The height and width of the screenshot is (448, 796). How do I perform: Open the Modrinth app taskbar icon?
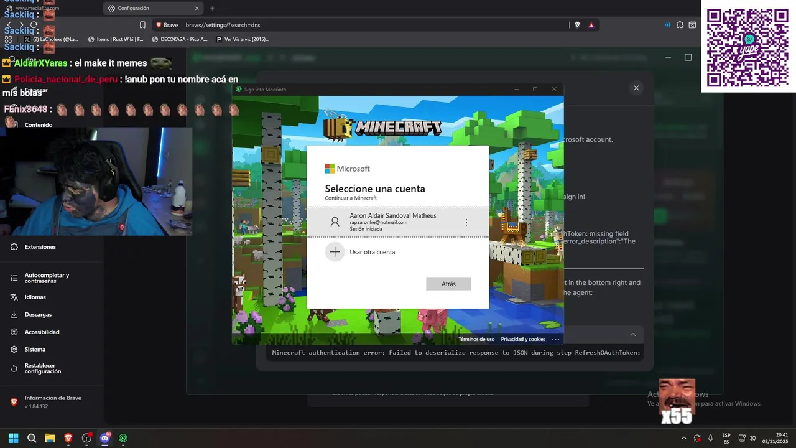(x=123, y=438)
